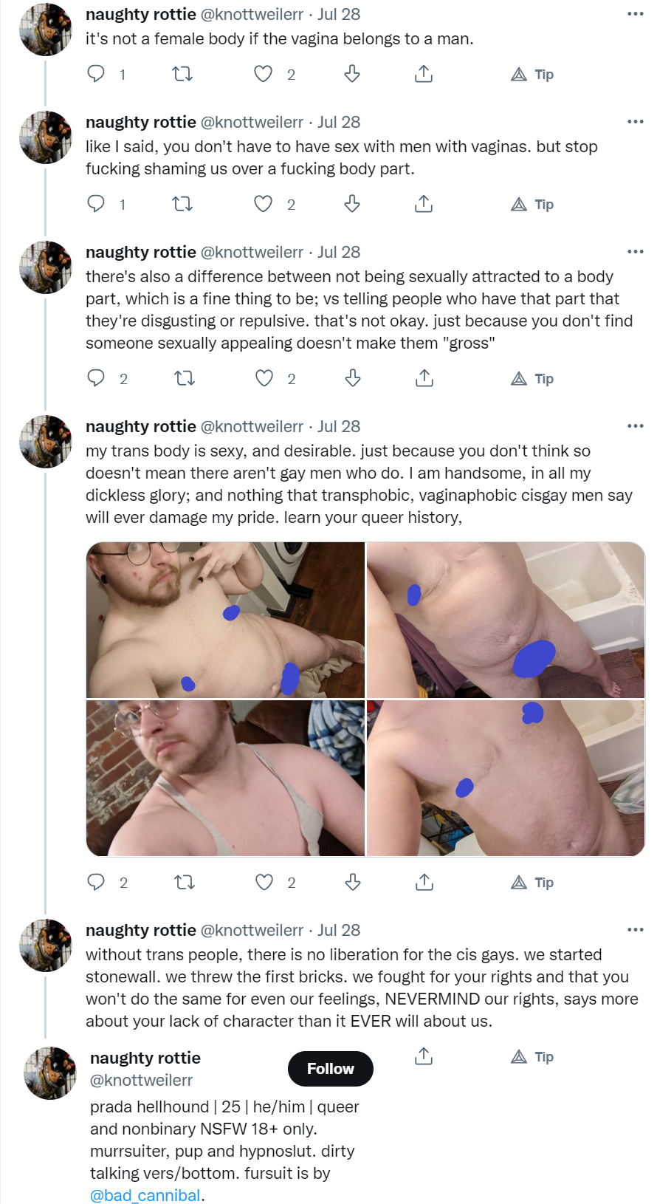Tip the author on the first tweet
The height and width of the screenshot is (1204, 657).
coord(532,75)
